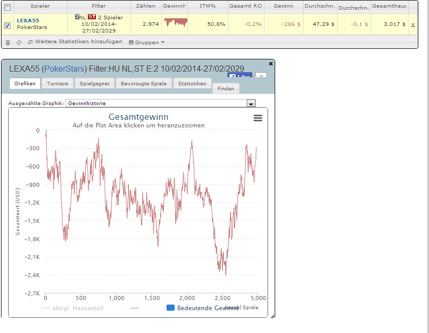
Task: Click the -286 $ profit value
Action: [x=291, y=24]
